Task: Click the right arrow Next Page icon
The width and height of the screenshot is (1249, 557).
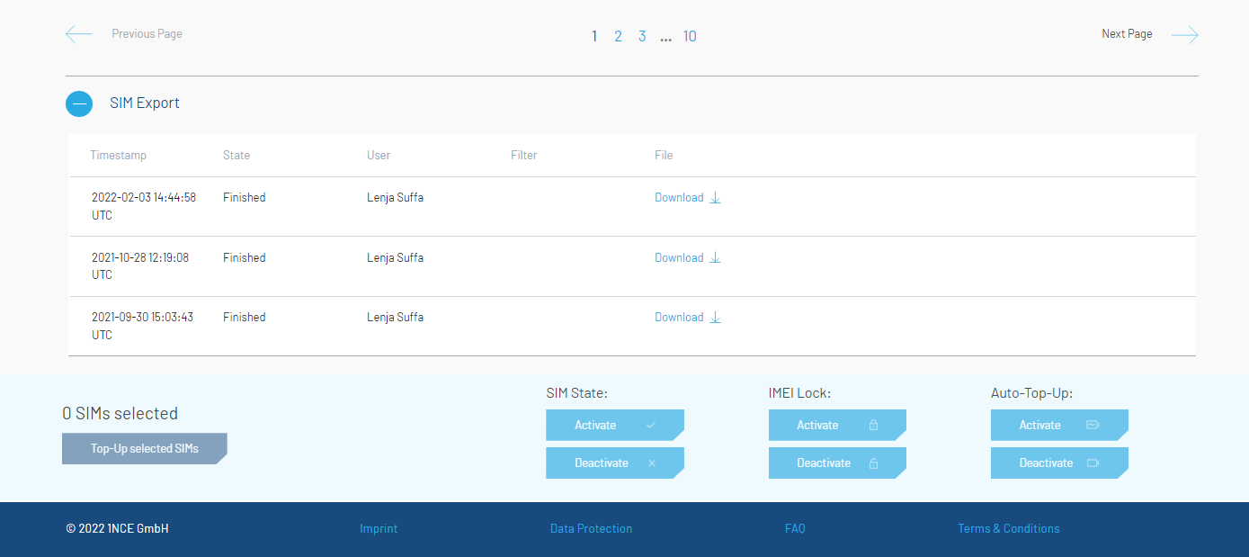Action: pyautogui.click(x=1184, y=35)
